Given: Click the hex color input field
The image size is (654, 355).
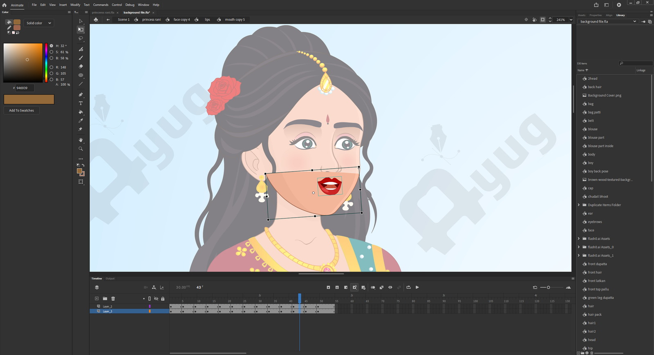Looking at the screenshot, I should click(x=25, y=88).
